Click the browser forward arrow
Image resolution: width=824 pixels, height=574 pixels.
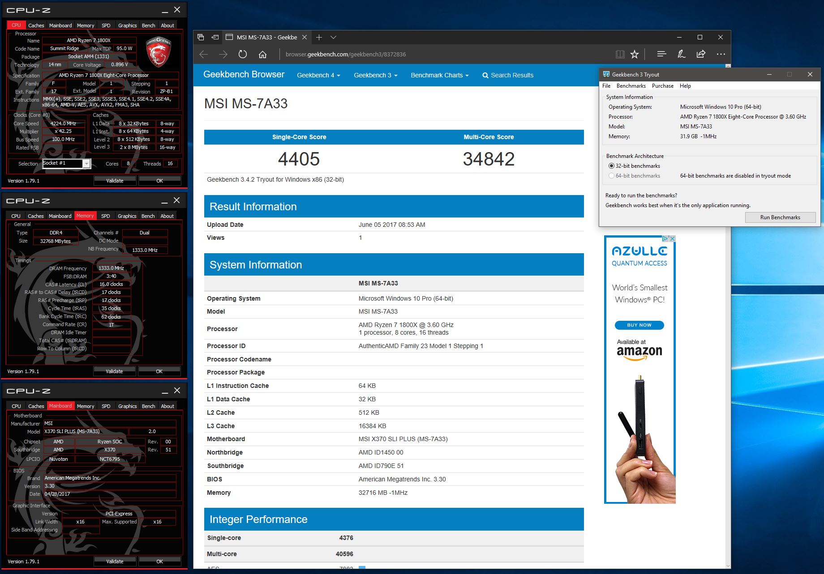click(223, 54)
